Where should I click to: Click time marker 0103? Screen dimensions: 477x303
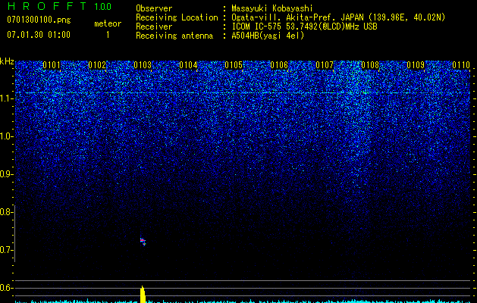[x=143, y=65]
